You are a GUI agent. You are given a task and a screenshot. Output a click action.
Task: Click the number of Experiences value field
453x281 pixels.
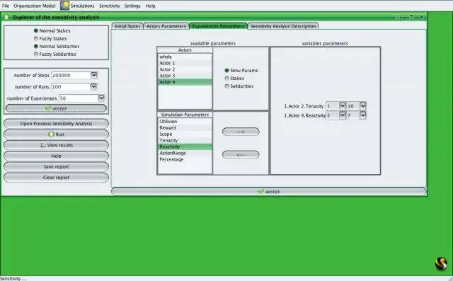point(79,98)
